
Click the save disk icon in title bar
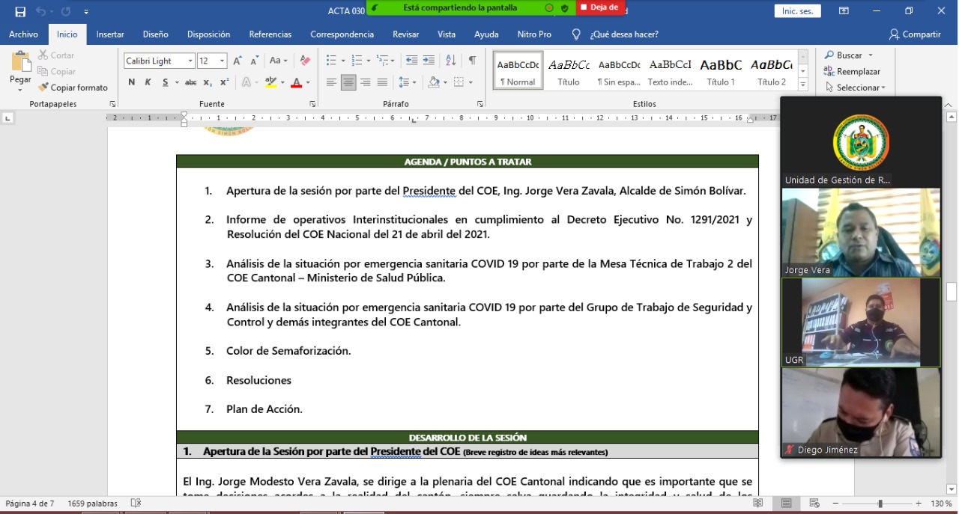coord(20,11)
